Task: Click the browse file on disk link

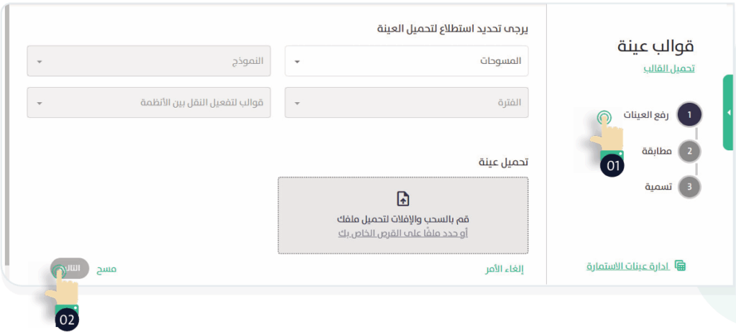Action: point(403,234)
